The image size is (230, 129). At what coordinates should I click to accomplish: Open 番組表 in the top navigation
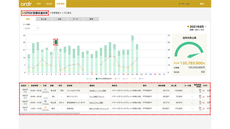tap(49, 4)
